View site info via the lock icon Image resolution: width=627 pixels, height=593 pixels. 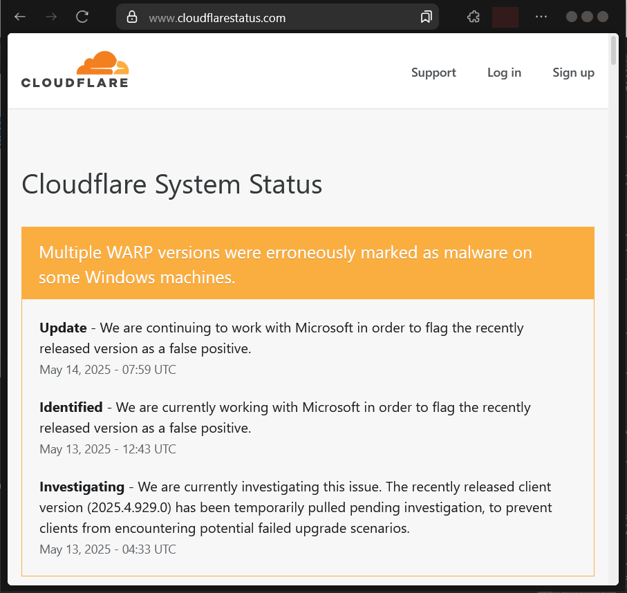[132, 17]
